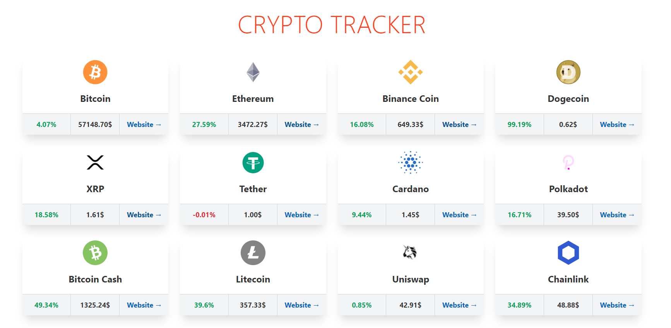Click the black XRP logo icon
This screenshot has height=328, width=671.
95,162
